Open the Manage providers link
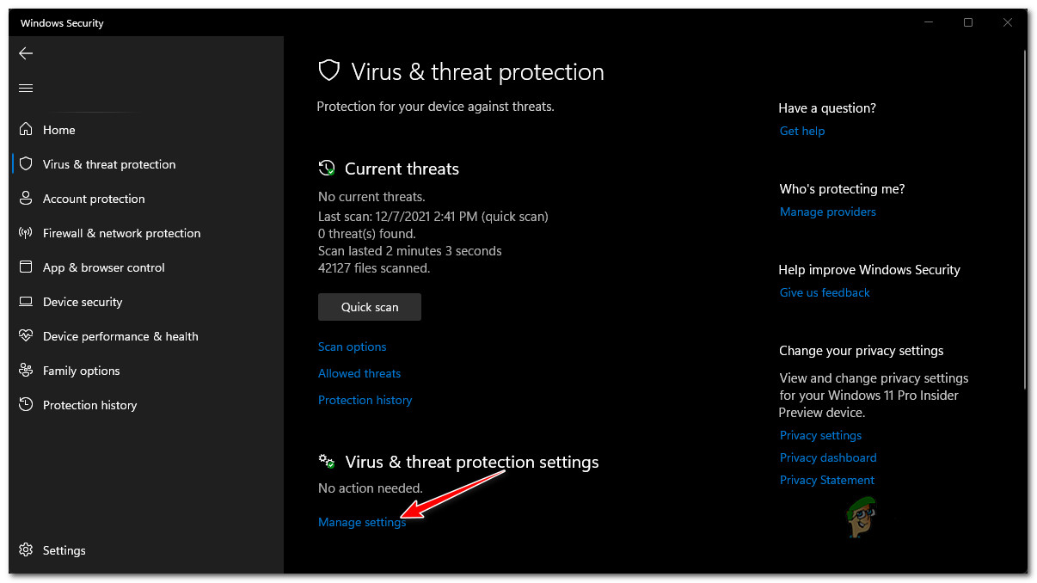 coord(827,212)
